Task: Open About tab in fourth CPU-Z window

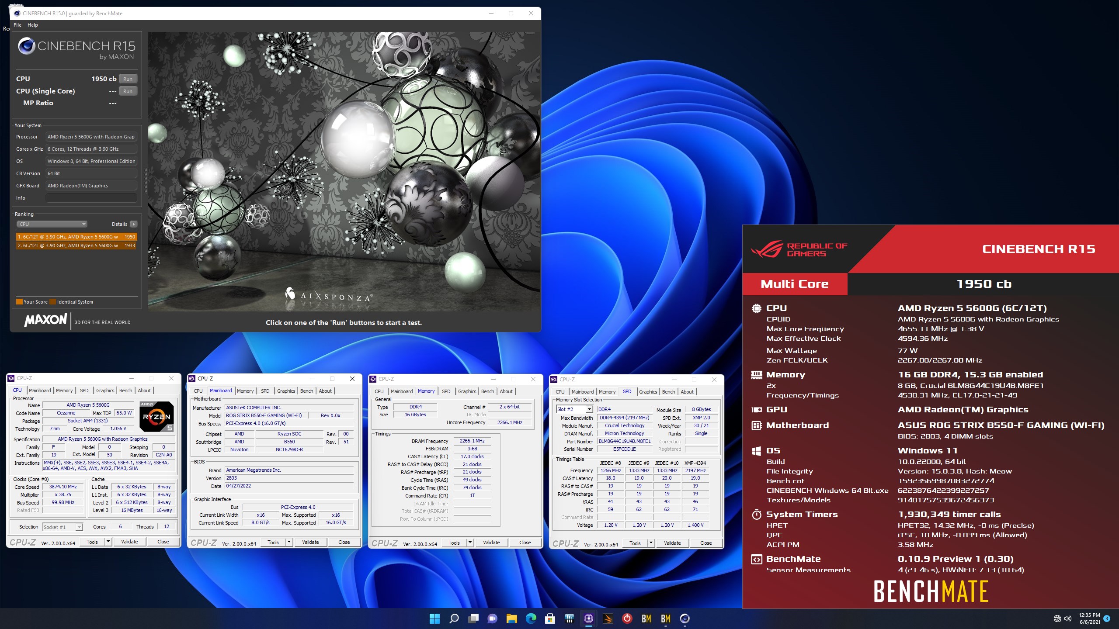Action: tap(687, 392)
